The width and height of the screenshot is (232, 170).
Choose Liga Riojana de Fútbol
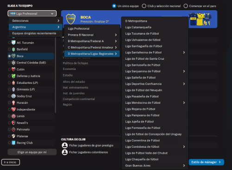tap(155, 109)
